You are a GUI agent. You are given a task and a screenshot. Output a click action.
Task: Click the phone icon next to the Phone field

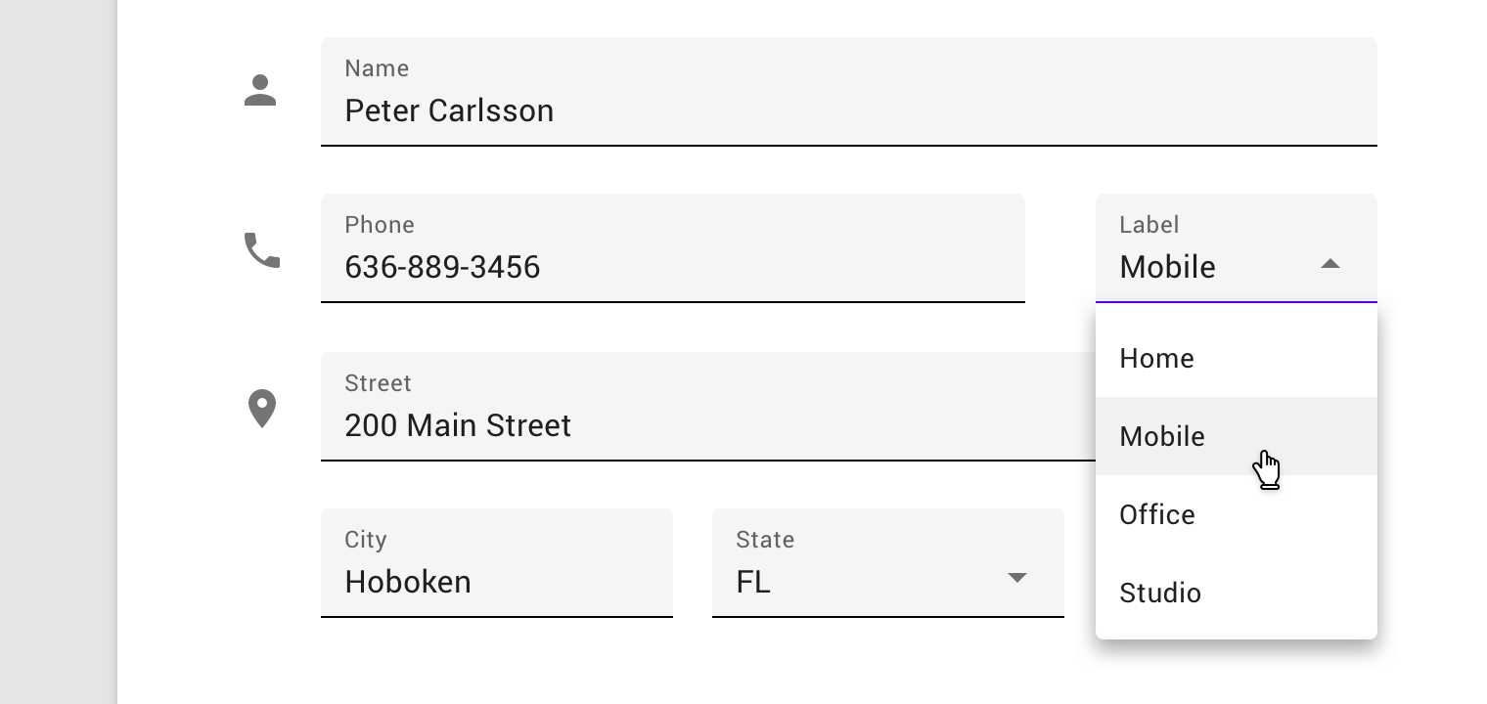coord(260,249)
